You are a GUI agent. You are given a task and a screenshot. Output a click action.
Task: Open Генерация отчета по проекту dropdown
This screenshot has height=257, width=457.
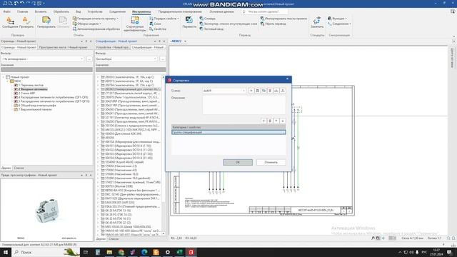95,19
